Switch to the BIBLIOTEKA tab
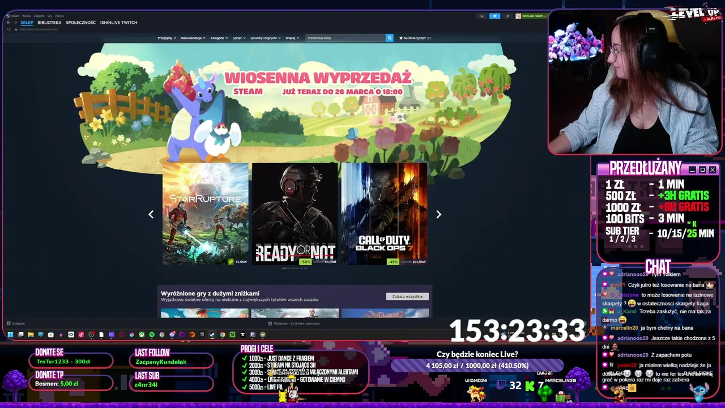 pyautogui.click(x=49, y=23)
